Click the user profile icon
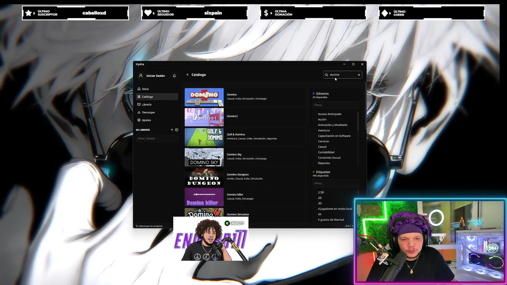 [141, 76]
